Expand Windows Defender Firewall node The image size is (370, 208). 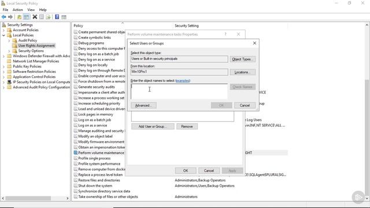(4, 56)
